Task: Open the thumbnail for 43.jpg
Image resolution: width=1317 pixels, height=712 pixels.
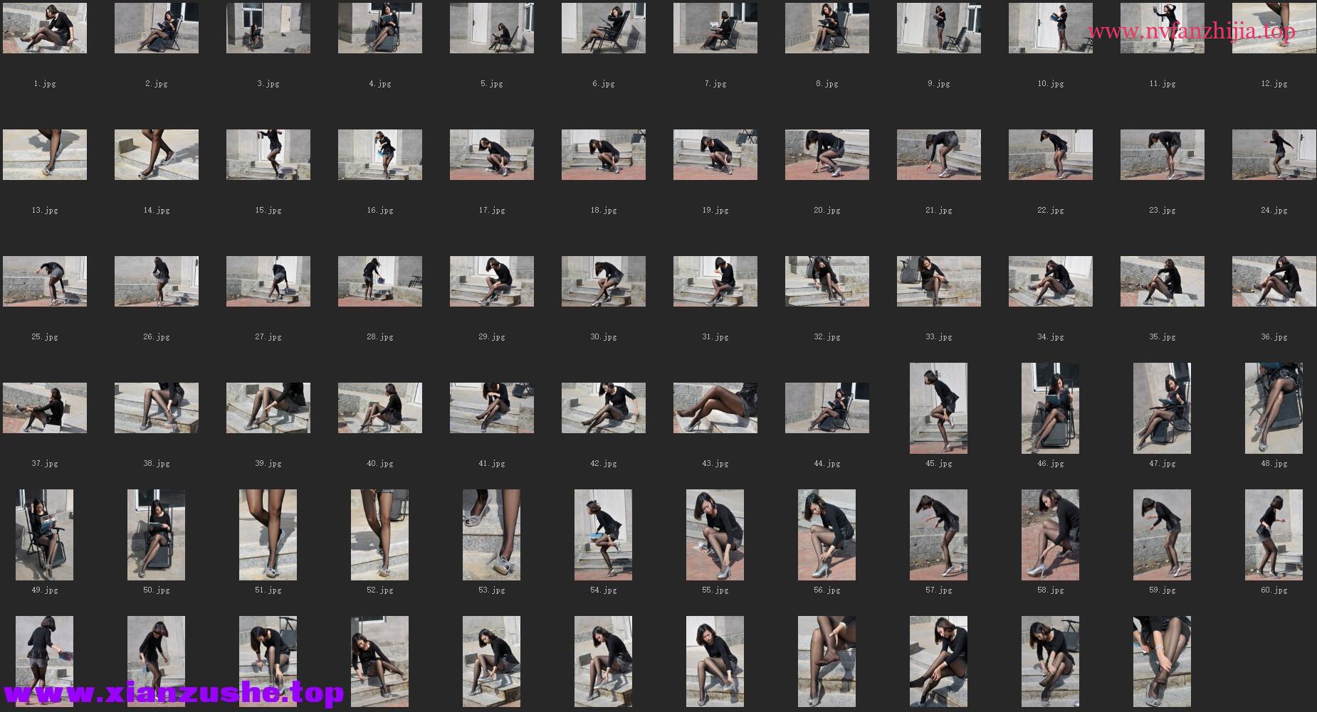Action: [715, 408]
